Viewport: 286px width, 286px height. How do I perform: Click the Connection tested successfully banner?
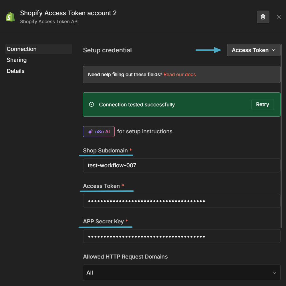coord(137,104)
